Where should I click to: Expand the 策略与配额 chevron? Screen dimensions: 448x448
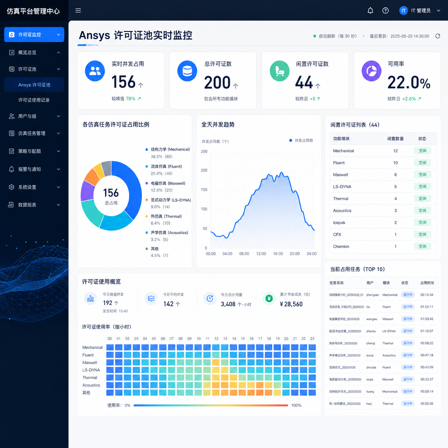[59, 151]
